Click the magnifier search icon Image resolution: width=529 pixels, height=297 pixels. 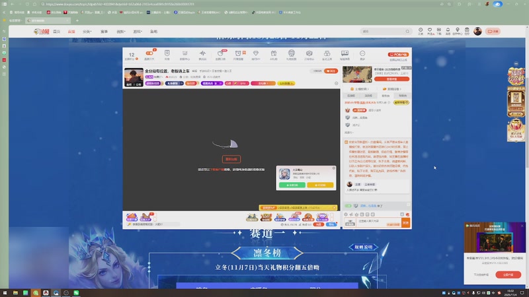point(407,31)
